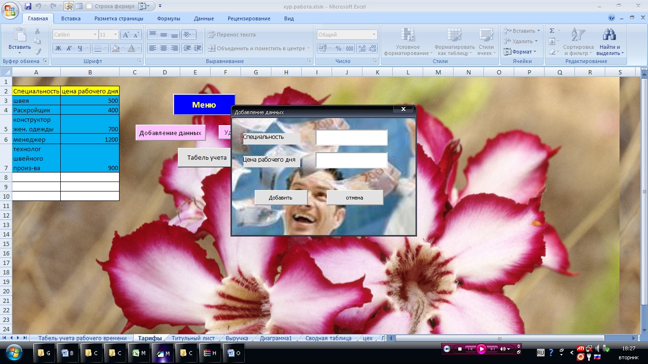Decrease font size with smaller A icon
Screen dimensions: 648x364
pyautogui.click(x=137, y=35)
